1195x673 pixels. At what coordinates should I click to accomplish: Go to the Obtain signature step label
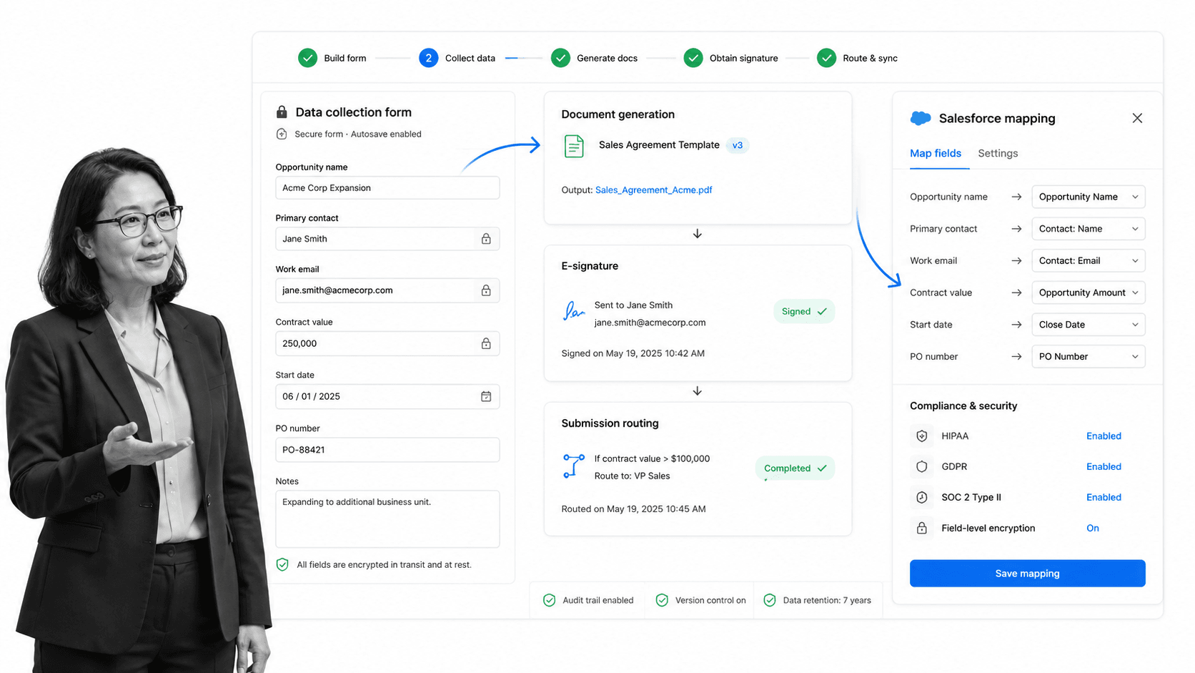(x=743, y=58)
